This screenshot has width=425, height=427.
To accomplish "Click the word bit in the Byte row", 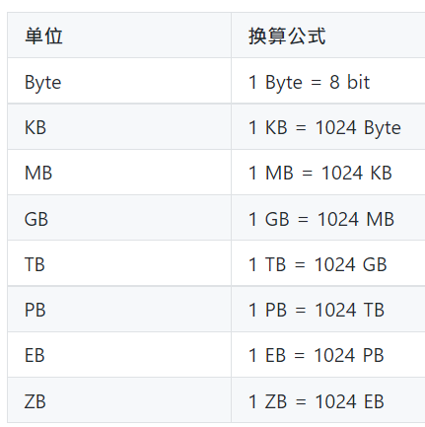I will [359, 82].
